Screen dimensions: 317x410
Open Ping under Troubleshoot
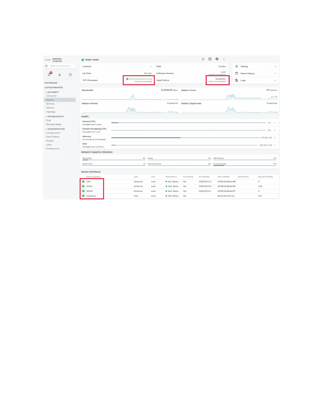(x=48, y=120)
